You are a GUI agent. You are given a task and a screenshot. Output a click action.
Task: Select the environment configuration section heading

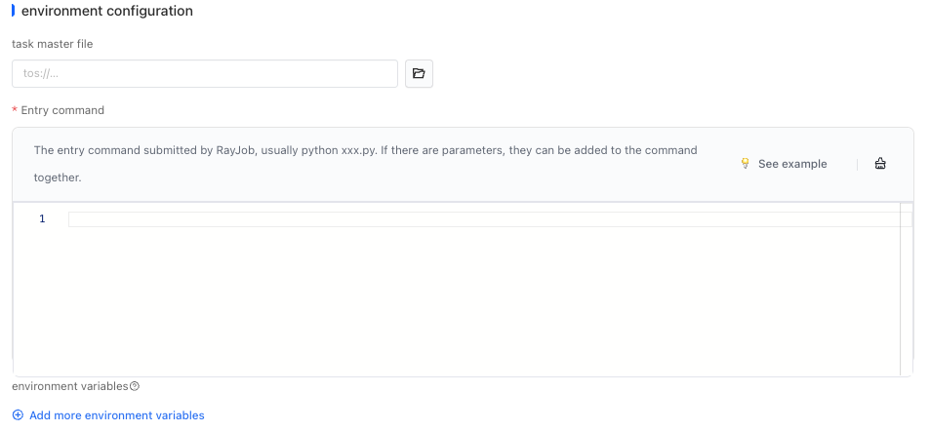point(107,11)
